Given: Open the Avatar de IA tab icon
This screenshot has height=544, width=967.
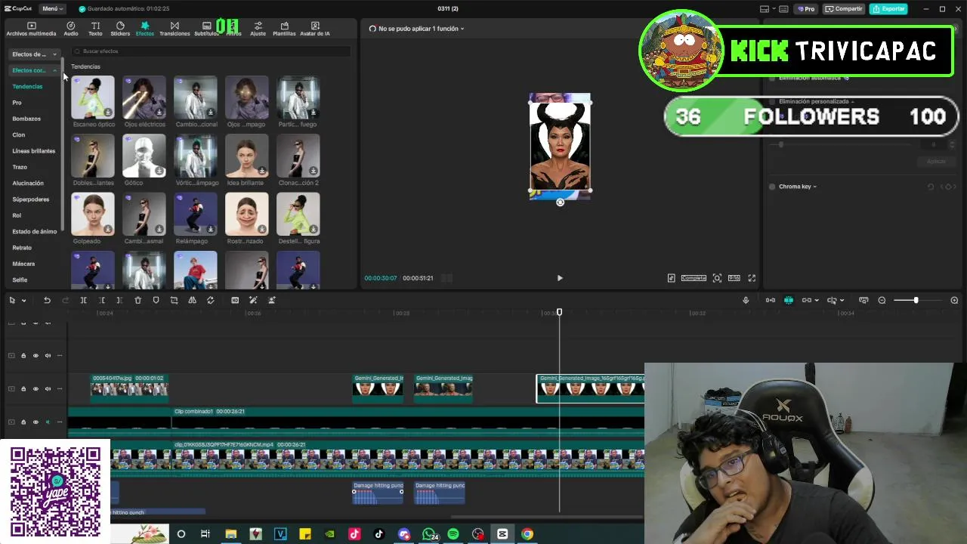Looking at the screenshot, I should pos(315,26).
